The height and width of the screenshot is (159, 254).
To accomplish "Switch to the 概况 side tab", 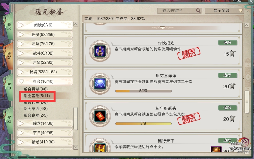I will point(9,27).
